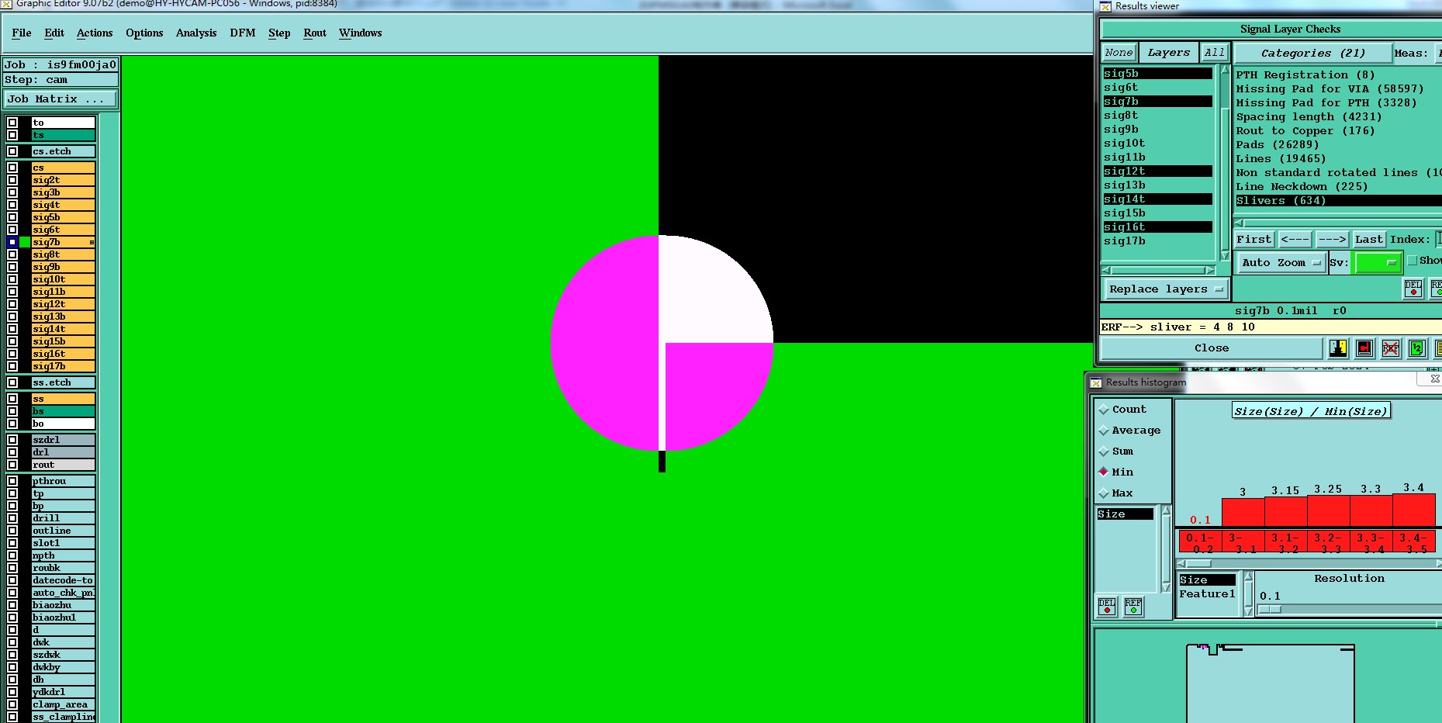This screenshot has height=723, width=1442.
Task: Open the Auto Zoom dropdown
Action: [x=1281, y=263]
